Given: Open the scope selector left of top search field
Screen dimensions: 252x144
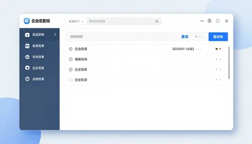Looking at the screenshot, I should click(76, 21).
